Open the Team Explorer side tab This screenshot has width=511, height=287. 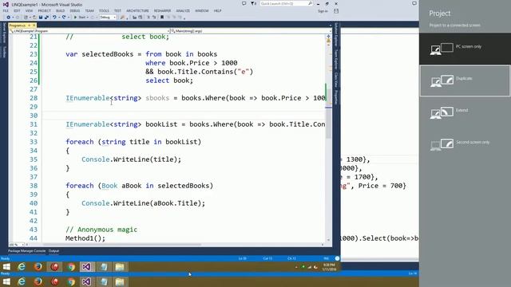(x=336, y=59)
